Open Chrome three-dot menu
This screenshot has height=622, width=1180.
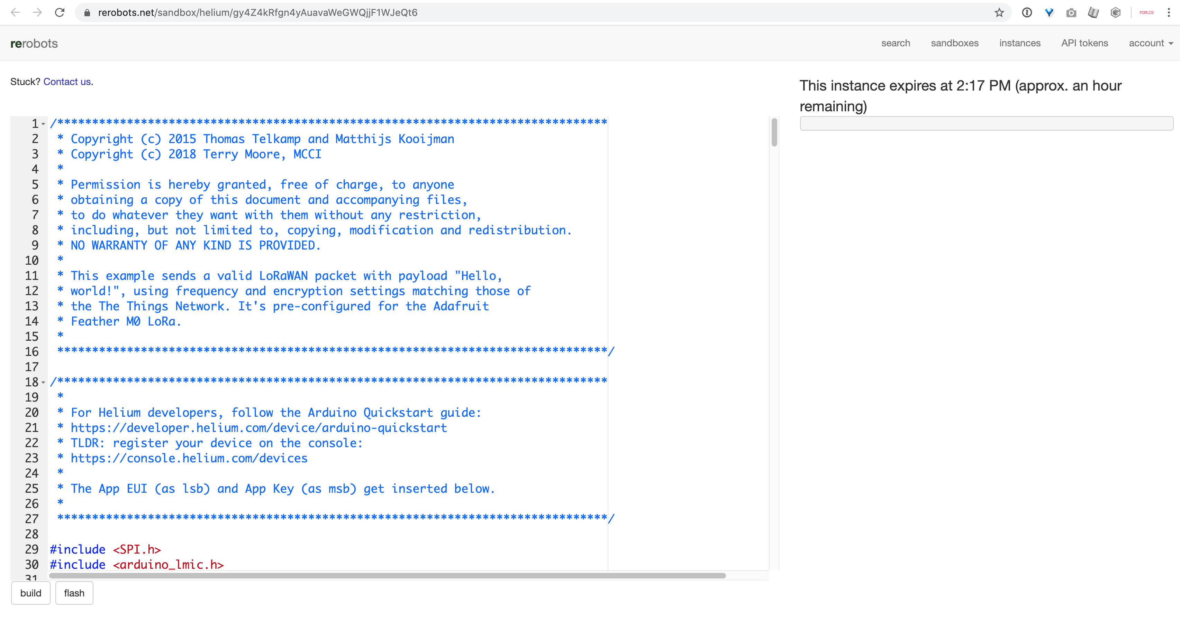coord(1169,12)
